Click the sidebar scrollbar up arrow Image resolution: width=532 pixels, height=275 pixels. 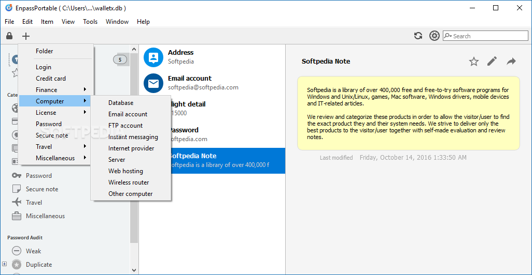coord(134,50)
